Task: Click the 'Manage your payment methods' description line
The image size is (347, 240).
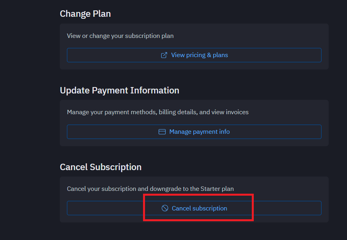Action: (x=158, y=112)
